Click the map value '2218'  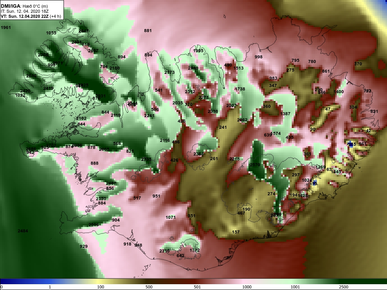235,159
